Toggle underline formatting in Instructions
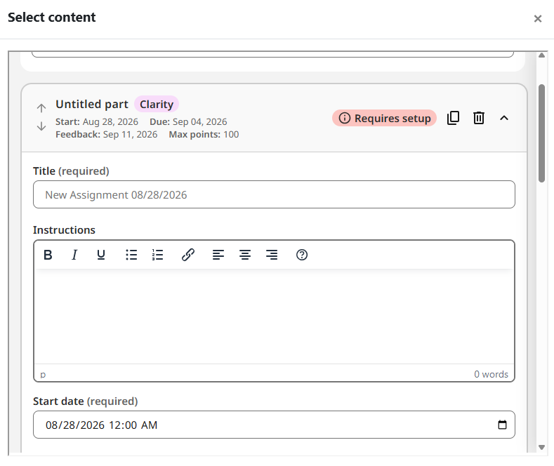This screenshot has height=466, width=554. 101,255
